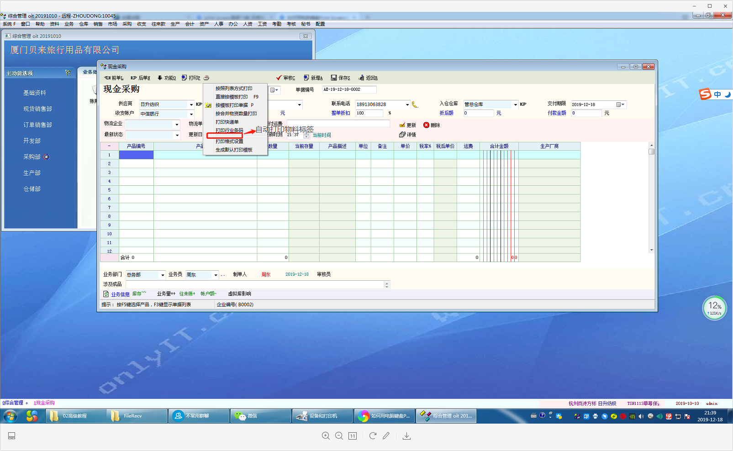The width and height of the screenshot is (733, 451).
Task: Open the 业务部门 department dropdown
Action: 162,275
